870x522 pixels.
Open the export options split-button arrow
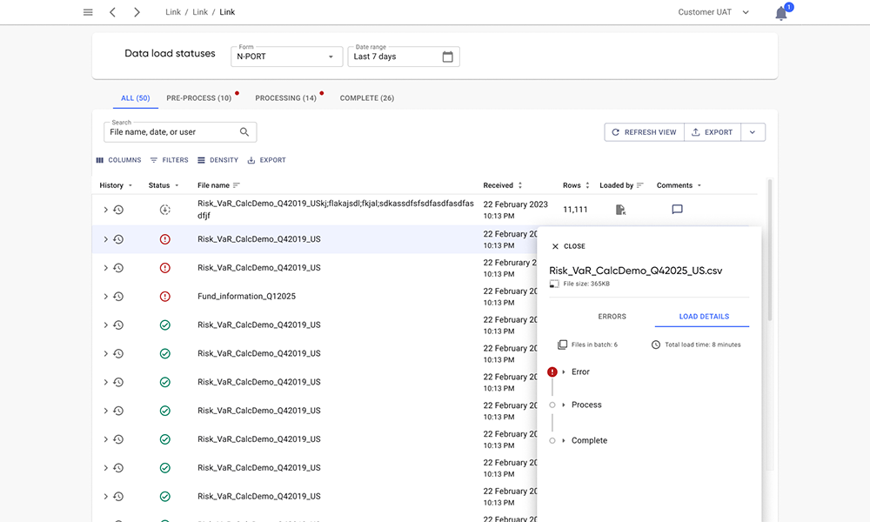click(753, 132)
